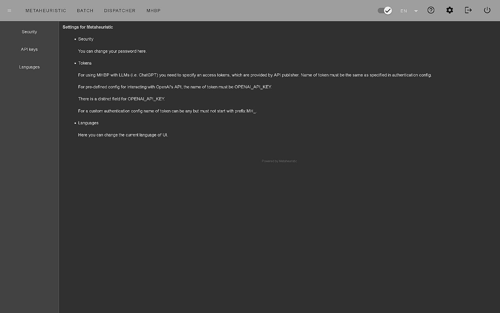Click the Settings for Metaheuristic heading

click(88, 27)
